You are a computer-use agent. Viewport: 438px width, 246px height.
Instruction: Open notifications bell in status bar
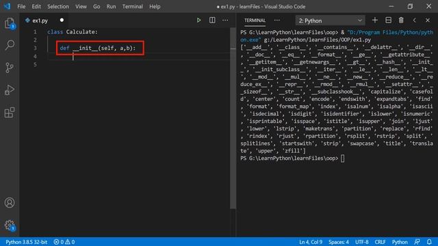click(x=429, y=242)
